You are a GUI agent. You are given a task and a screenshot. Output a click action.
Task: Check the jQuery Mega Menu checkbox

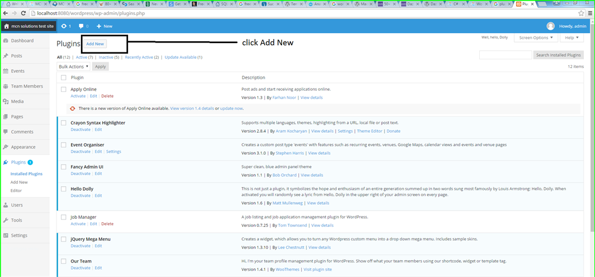coord(64,239)
